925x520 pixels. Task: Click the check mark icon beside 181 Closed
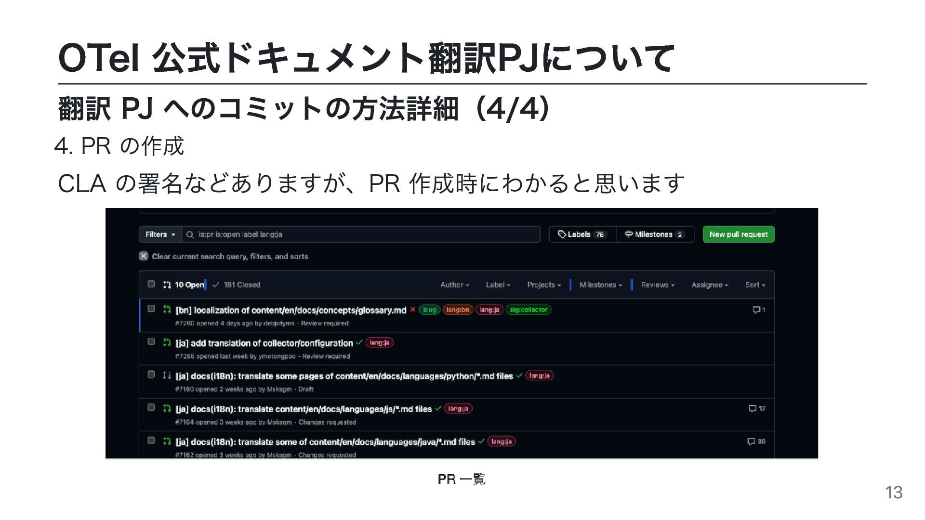click(x=215, y=285)
